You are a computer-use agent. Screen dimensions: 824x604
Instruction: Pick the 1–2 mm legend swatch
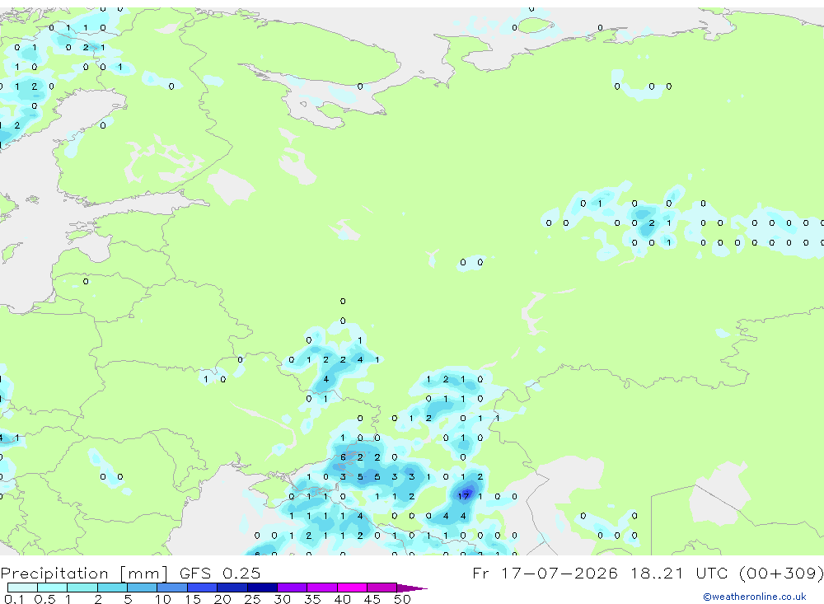pos(82,588)
